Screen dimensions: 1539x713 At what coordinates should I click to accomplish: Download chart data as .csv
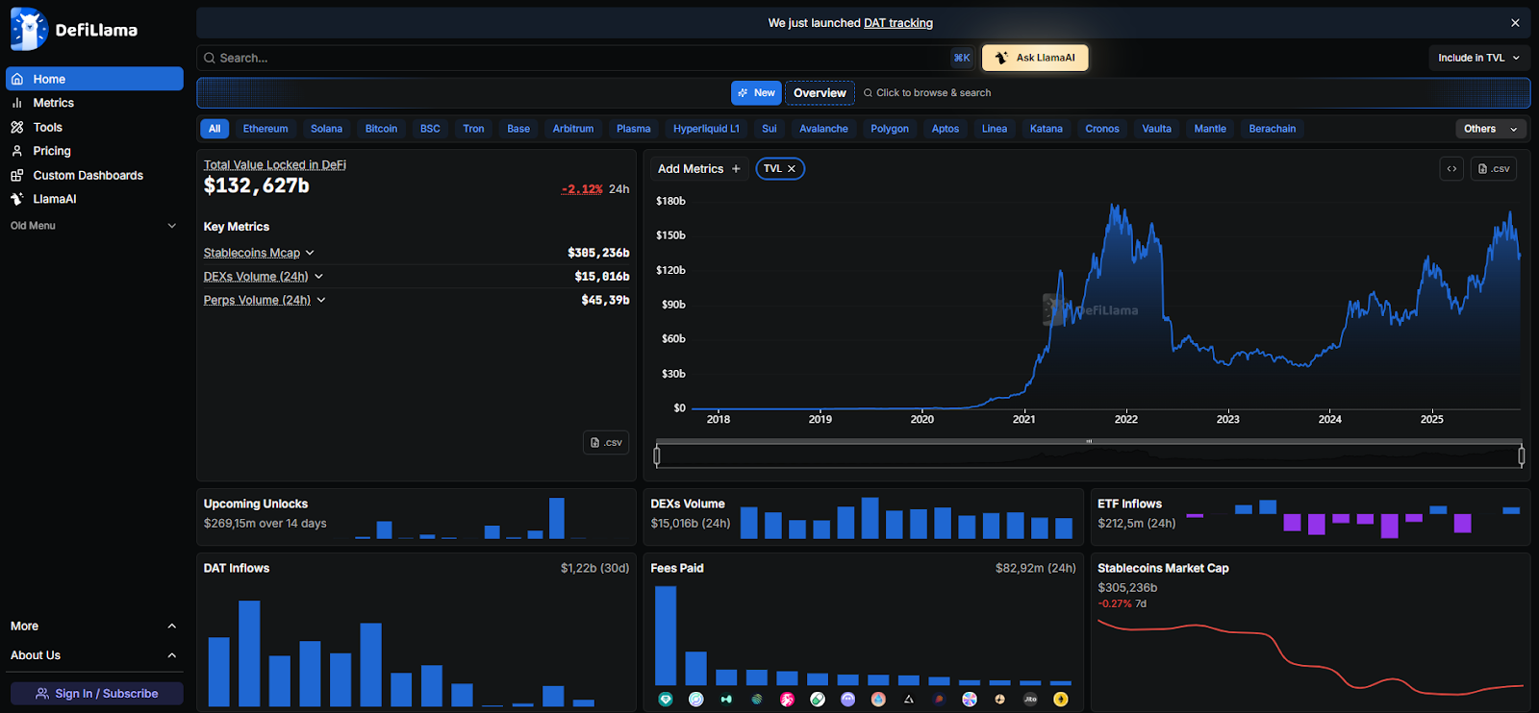[x=1494, y=169]
